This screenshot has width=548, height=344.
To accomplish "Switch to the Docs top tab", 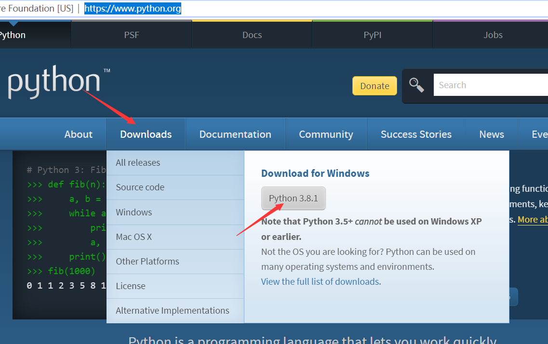I will point(252,35).
